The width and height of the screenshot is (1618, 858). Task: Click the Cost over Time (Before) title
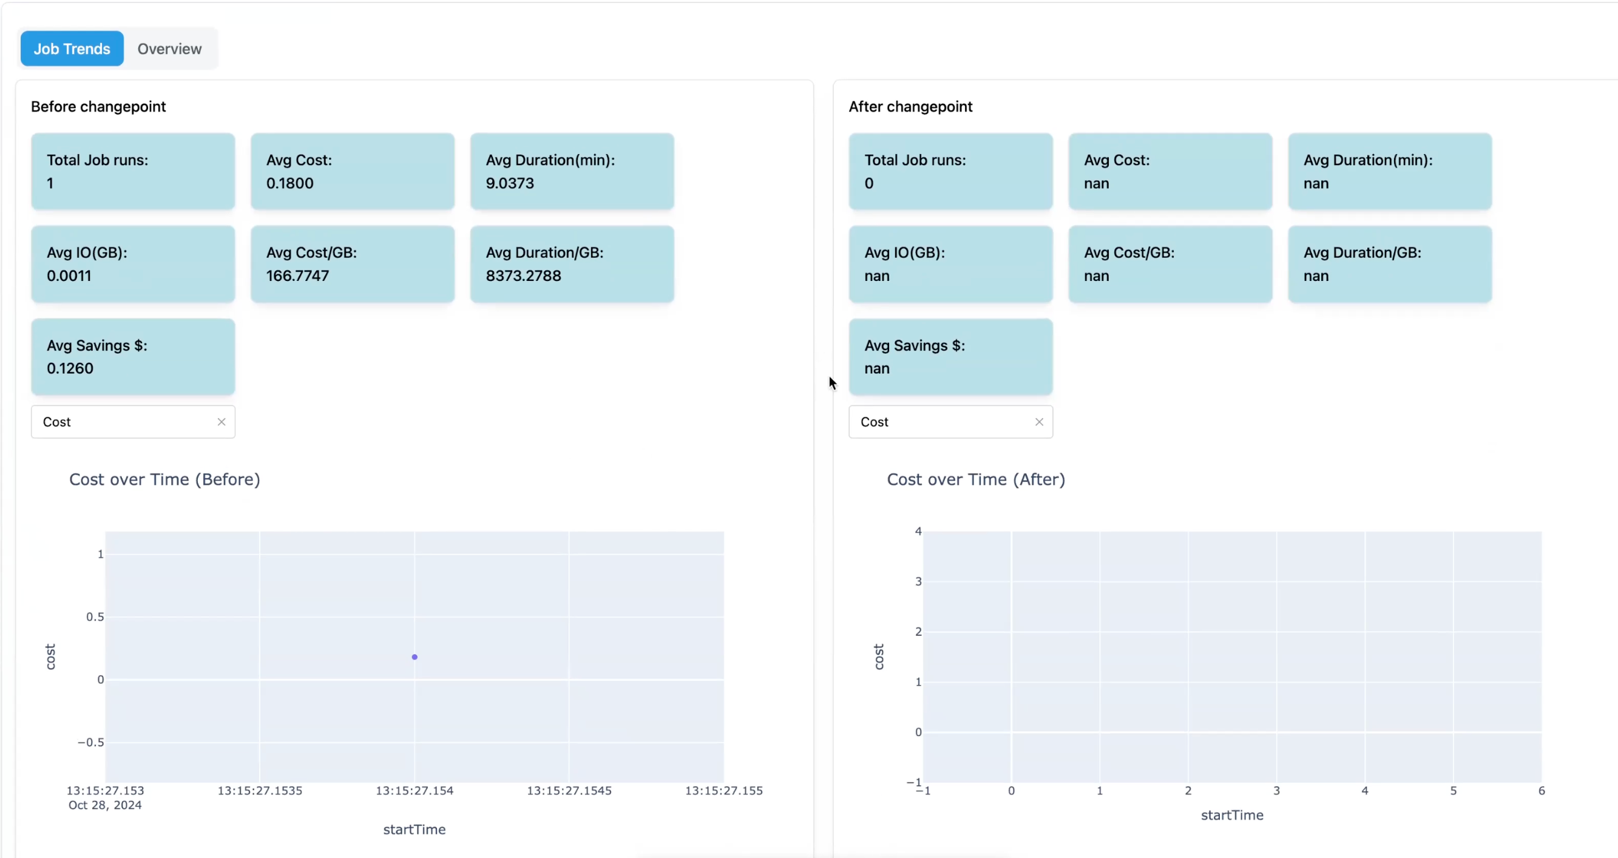pyautogui.click(x=164, y=479)
